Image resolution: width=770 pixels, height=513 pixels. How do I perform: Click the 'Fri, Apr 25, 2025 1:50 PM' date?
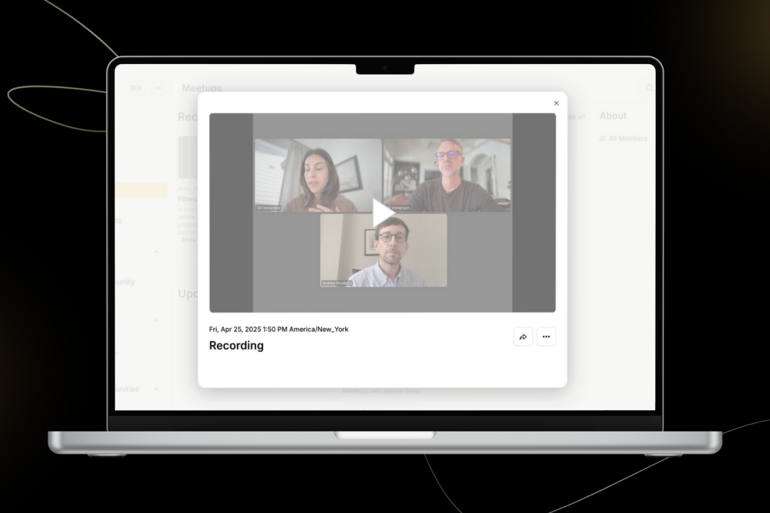pyautogui.click(x=248, y=329)
